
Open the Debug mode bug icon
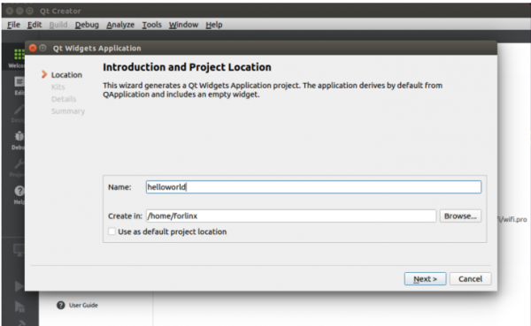coord(19,136)
